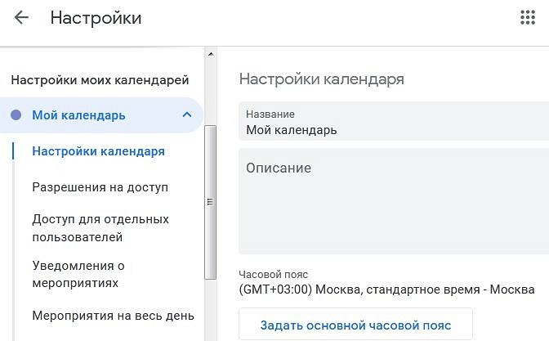The width and height of the screenshot is (549, 341).
Task: Click Задать основной часовой пояс button
Action: [x=355, y=325]
